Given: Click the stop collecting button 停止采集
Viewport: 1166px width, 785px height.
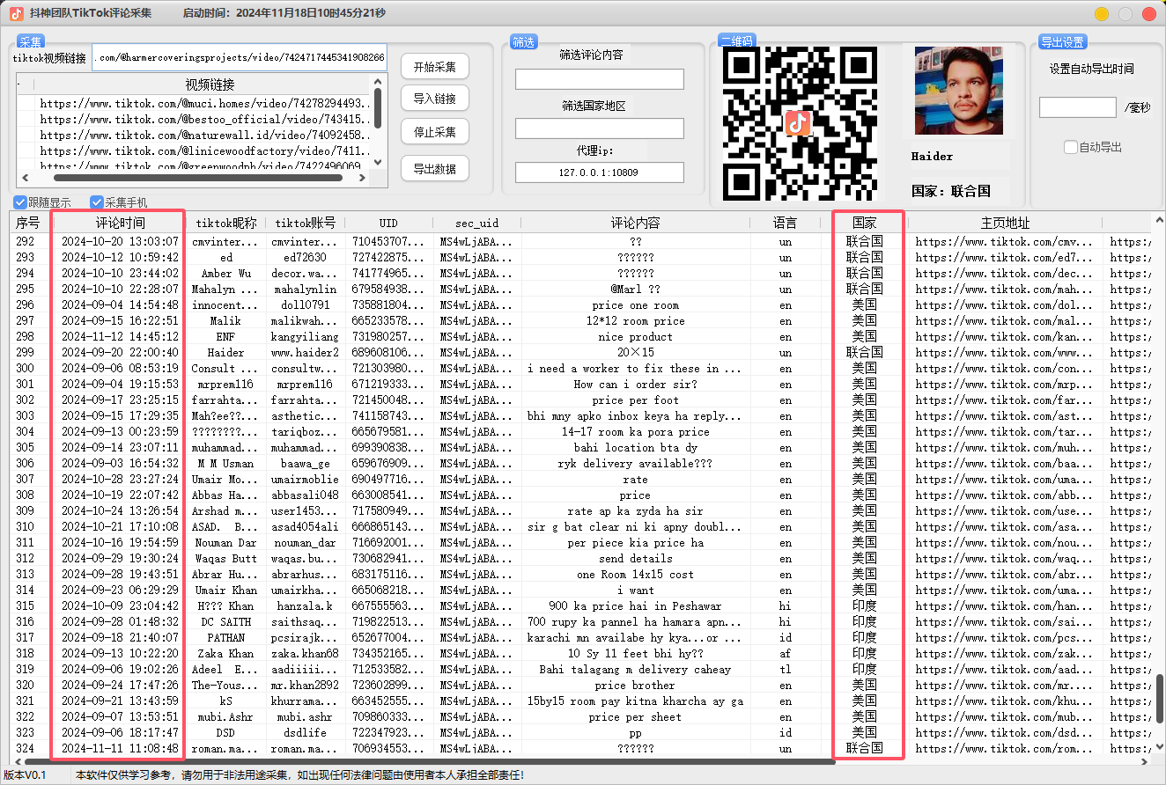Looking at the screenshot, I should click(435, 132).
